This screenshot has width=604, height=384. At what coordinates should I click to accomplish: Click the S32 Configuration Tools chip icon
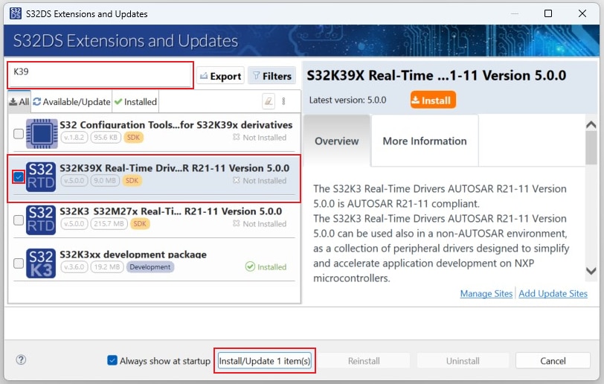click(x=42, y=134)
